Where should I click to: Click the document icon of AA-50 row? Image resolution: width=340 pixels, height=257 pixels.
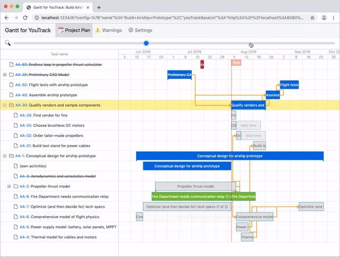click(x=11, y=85)
